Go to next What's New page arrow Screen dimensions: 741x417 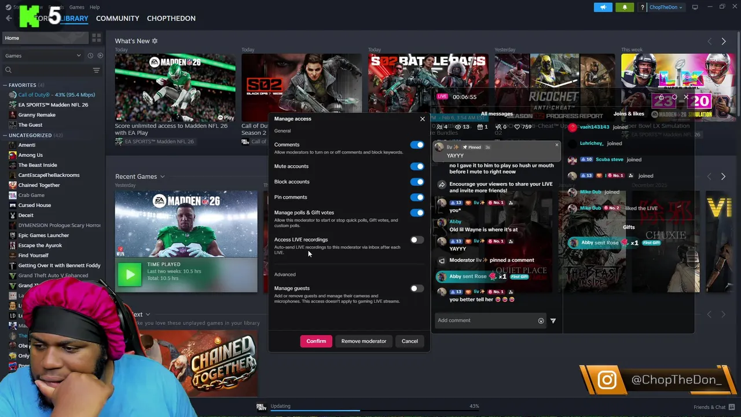point(723,41)
